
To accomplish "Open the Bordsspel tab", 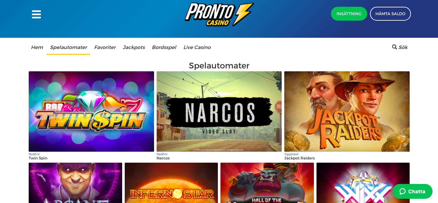I will pos(164,47).
